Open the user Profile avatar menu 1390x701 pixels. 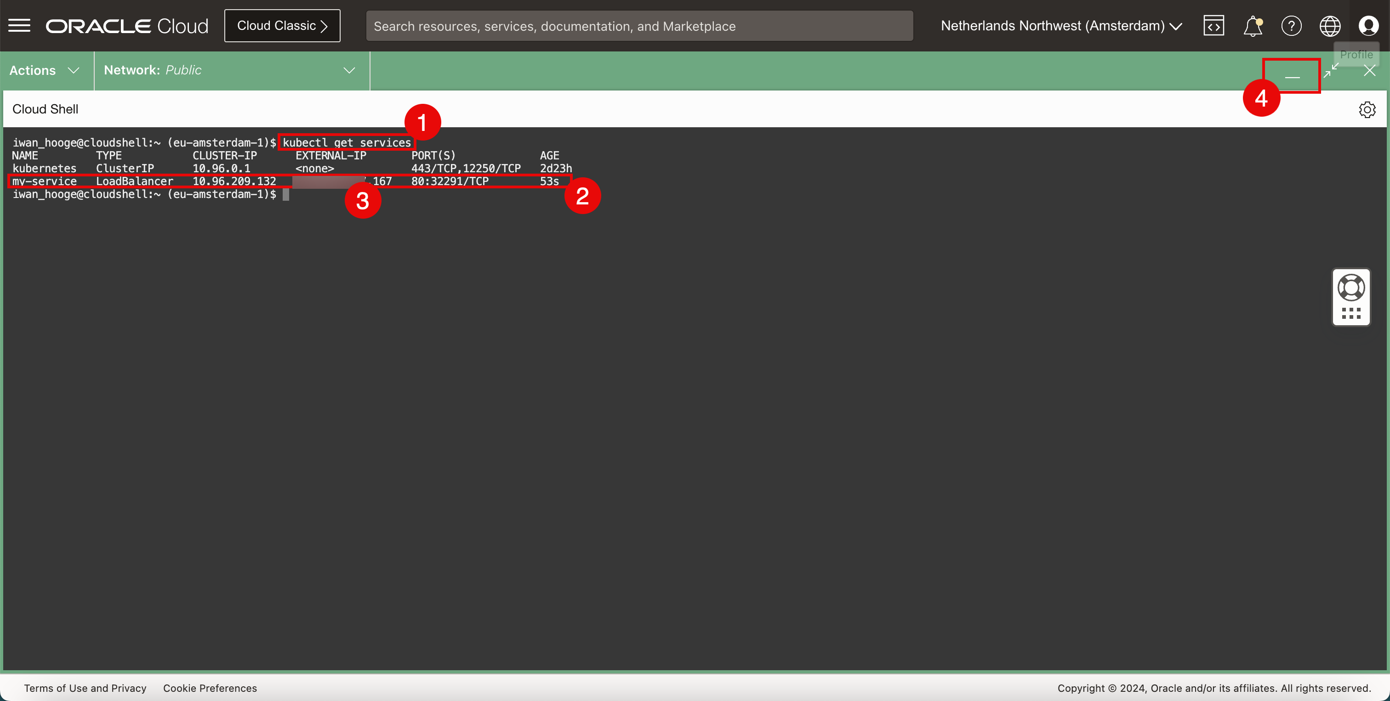click(1368, 26)
